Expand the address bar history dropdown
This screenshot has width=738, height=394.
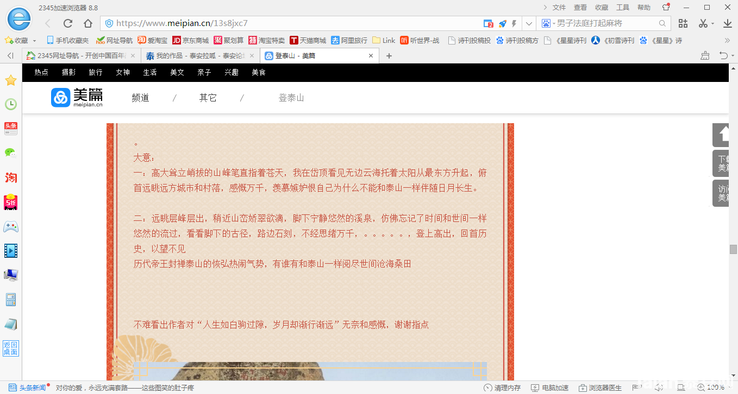click(x=529, y=23)
